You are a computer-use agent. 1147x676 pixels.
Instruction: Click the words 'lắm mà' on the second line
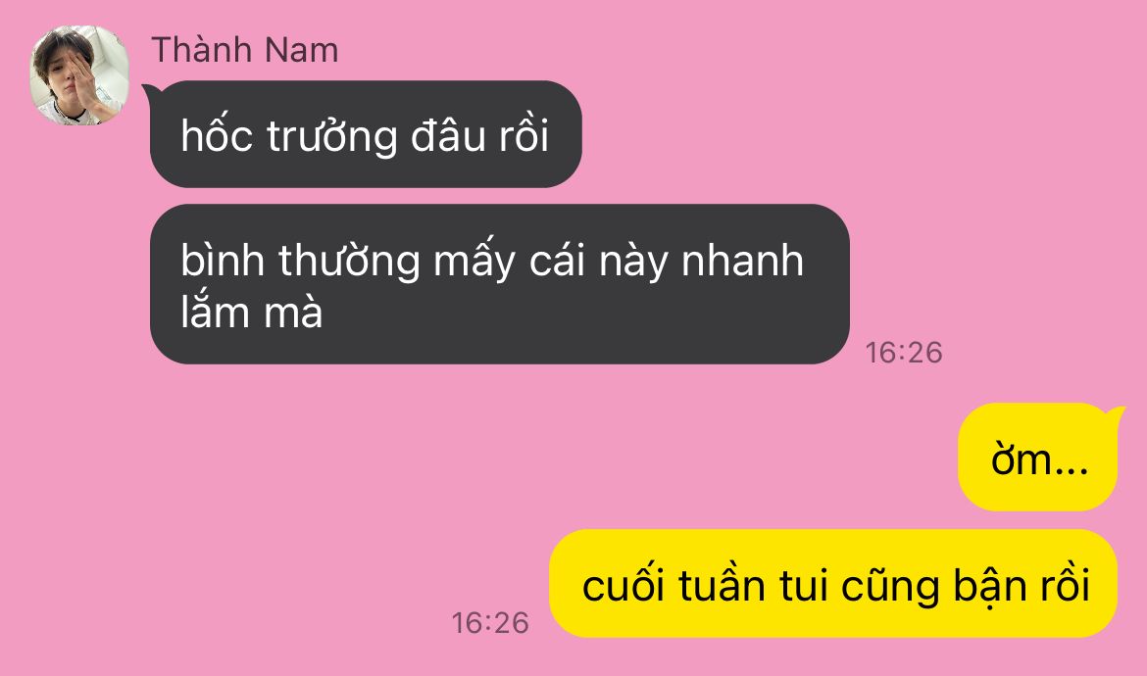pos(252,313)
